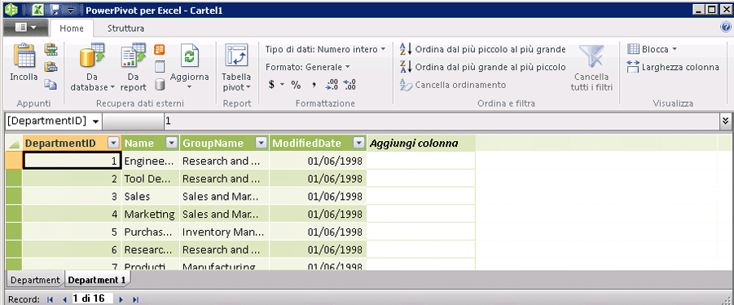Viewport: 734px width, 305px height.
Task: Increase decimal places
Action: coord(331,85)
